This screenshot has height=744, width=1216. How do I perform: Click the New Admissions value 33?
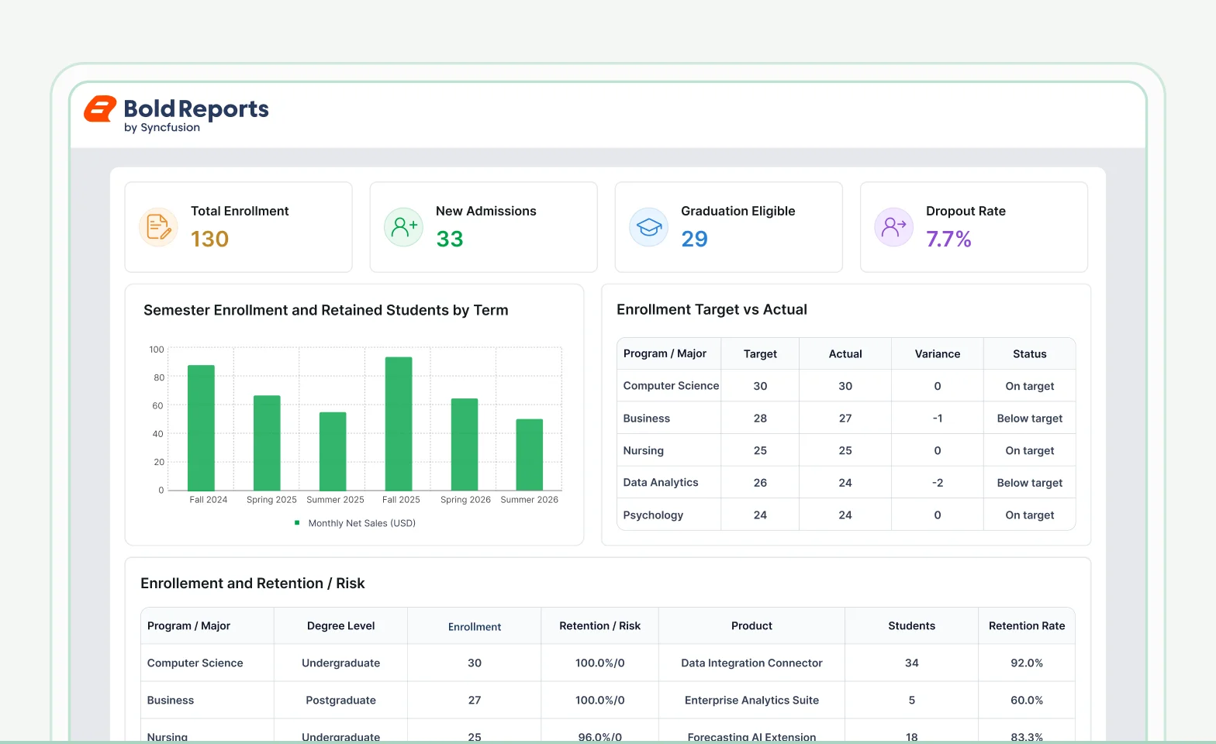point(449,239)
